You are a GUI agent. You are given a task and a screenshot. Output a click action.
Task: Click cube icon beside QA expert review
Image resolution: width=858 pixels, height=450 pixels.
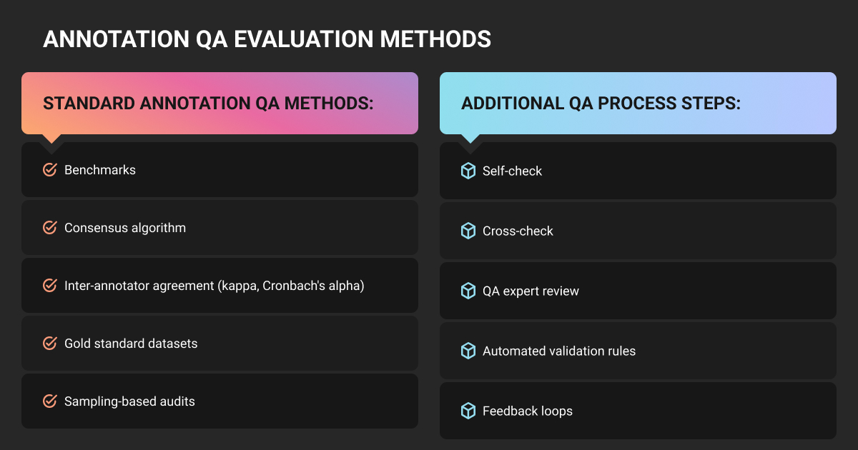pos(468,291)
